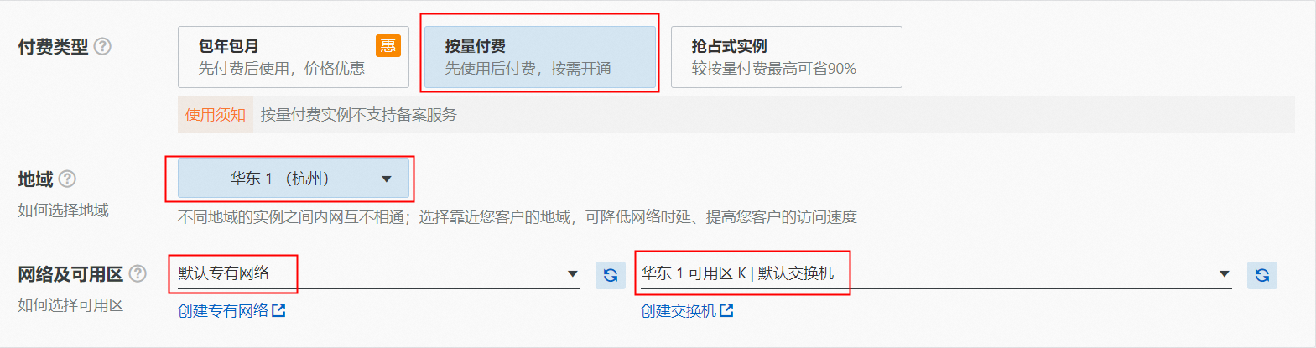Click the 如何选择可用区 help link
Screen dimensions: 1316x348
coord(70,304)
